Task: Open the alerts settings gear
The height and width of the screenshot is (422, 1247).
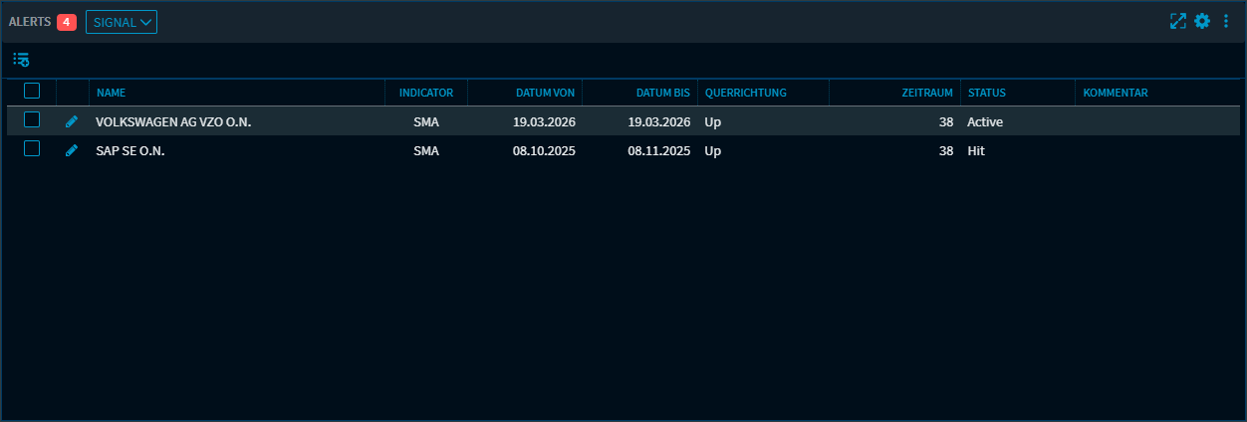Action: [1202, 21]
